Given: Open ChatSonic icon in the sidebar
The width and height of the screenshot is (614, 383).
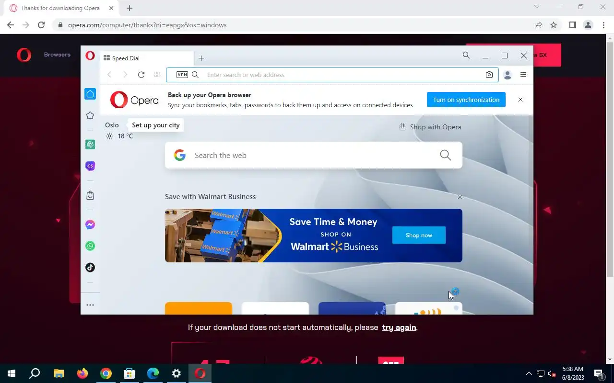Looking at the screenshot, I should coord(90,166).
